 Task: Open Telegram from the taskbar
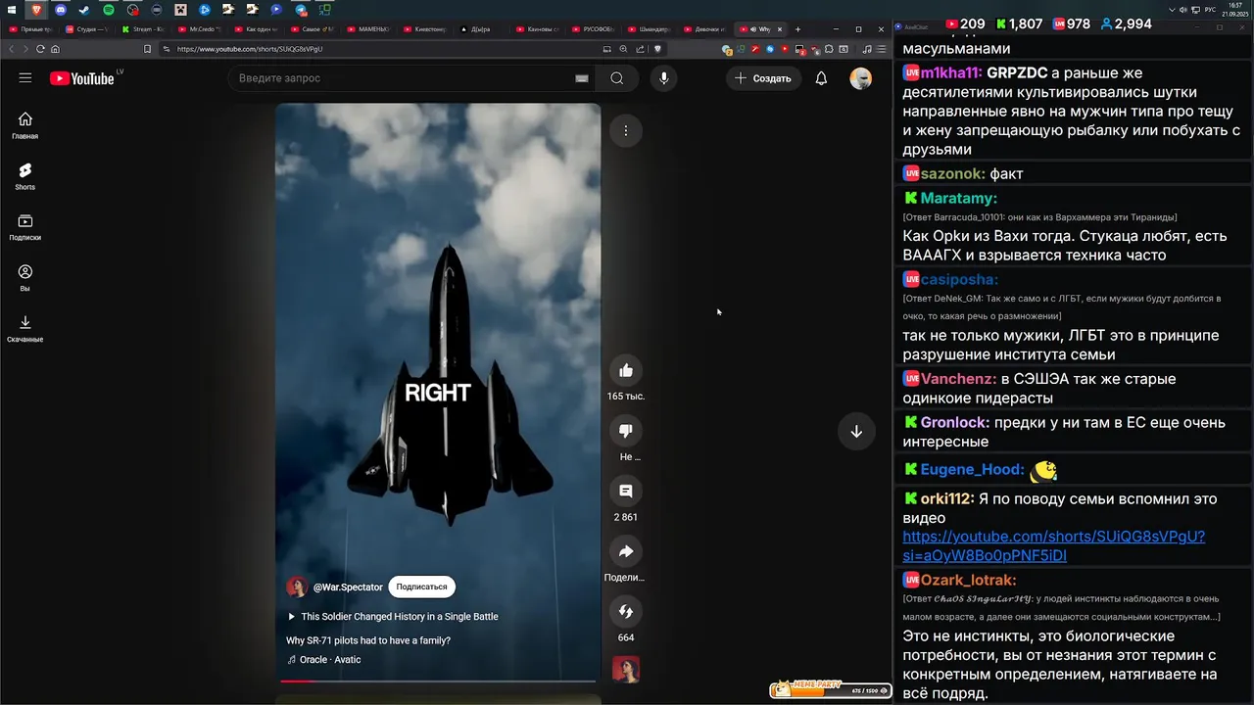pos(301,10)
